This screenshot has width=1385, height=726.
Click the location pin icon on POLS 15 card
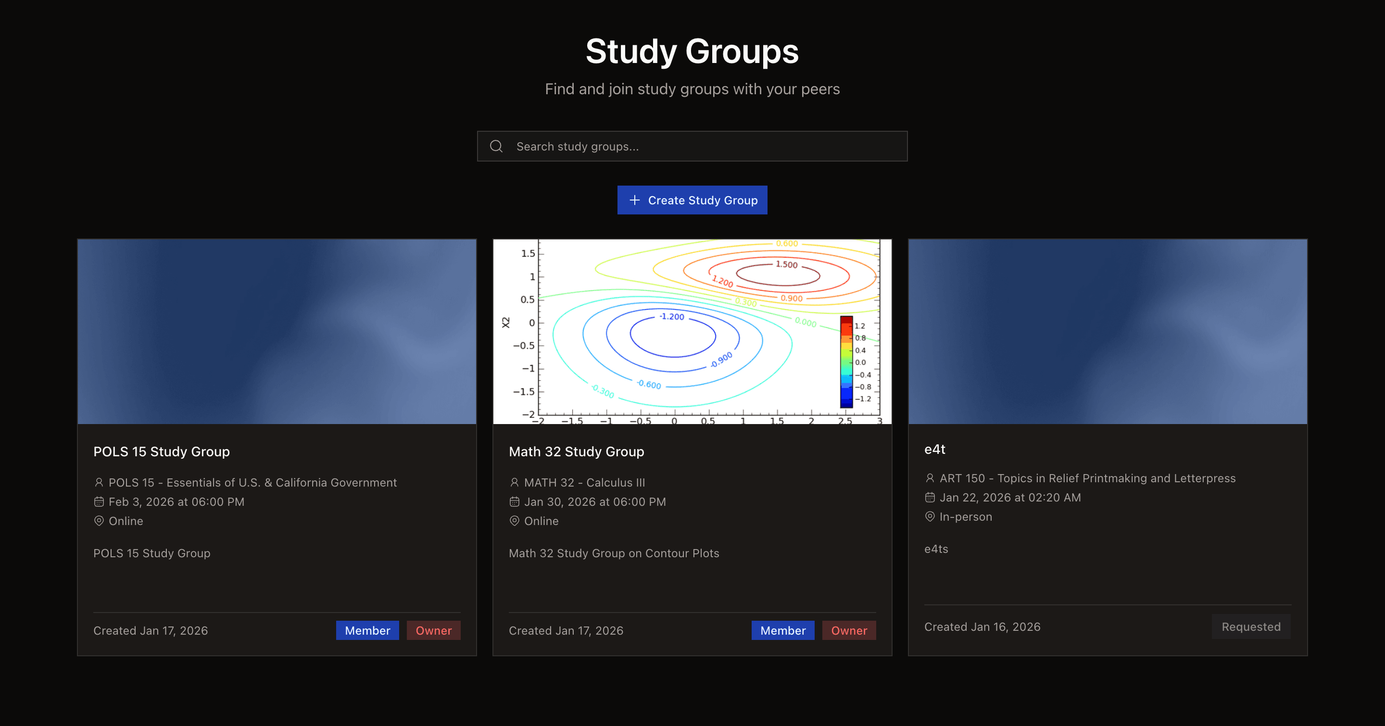(x=99, y=521)
